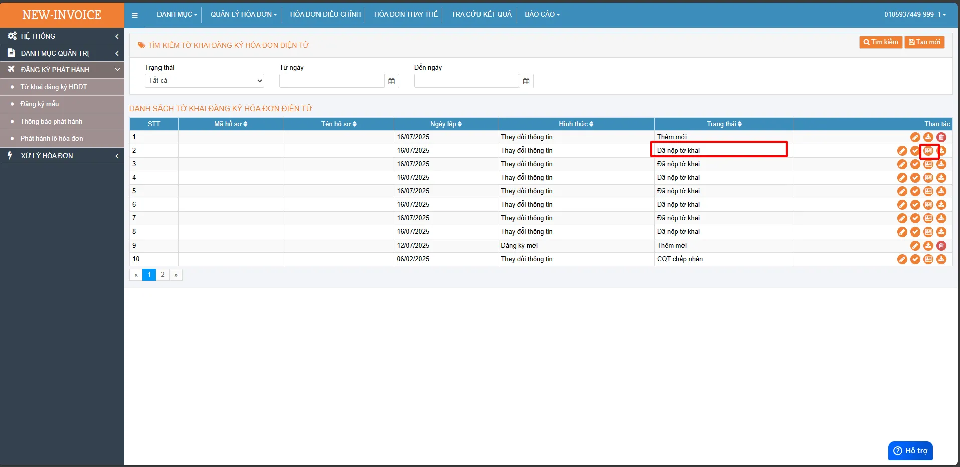
Task: Click the Đăng ký mới cell in row 9
Action: pyautogui.click(x=576, y=246)
